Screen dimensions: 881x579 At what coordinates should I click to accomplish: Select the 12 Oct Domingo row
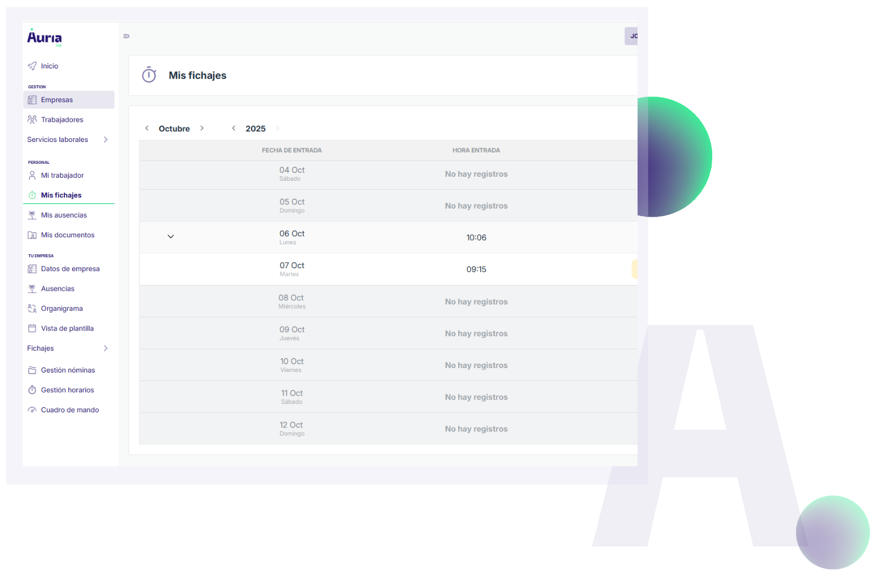click(x=388, y=429)
